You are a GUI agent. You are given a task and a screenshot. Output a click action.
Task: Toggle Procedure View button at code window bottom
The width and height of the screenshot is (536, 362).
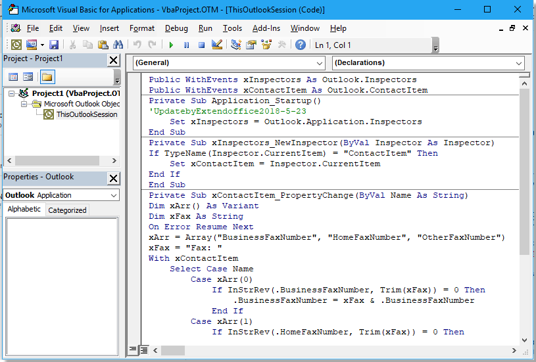133,350
